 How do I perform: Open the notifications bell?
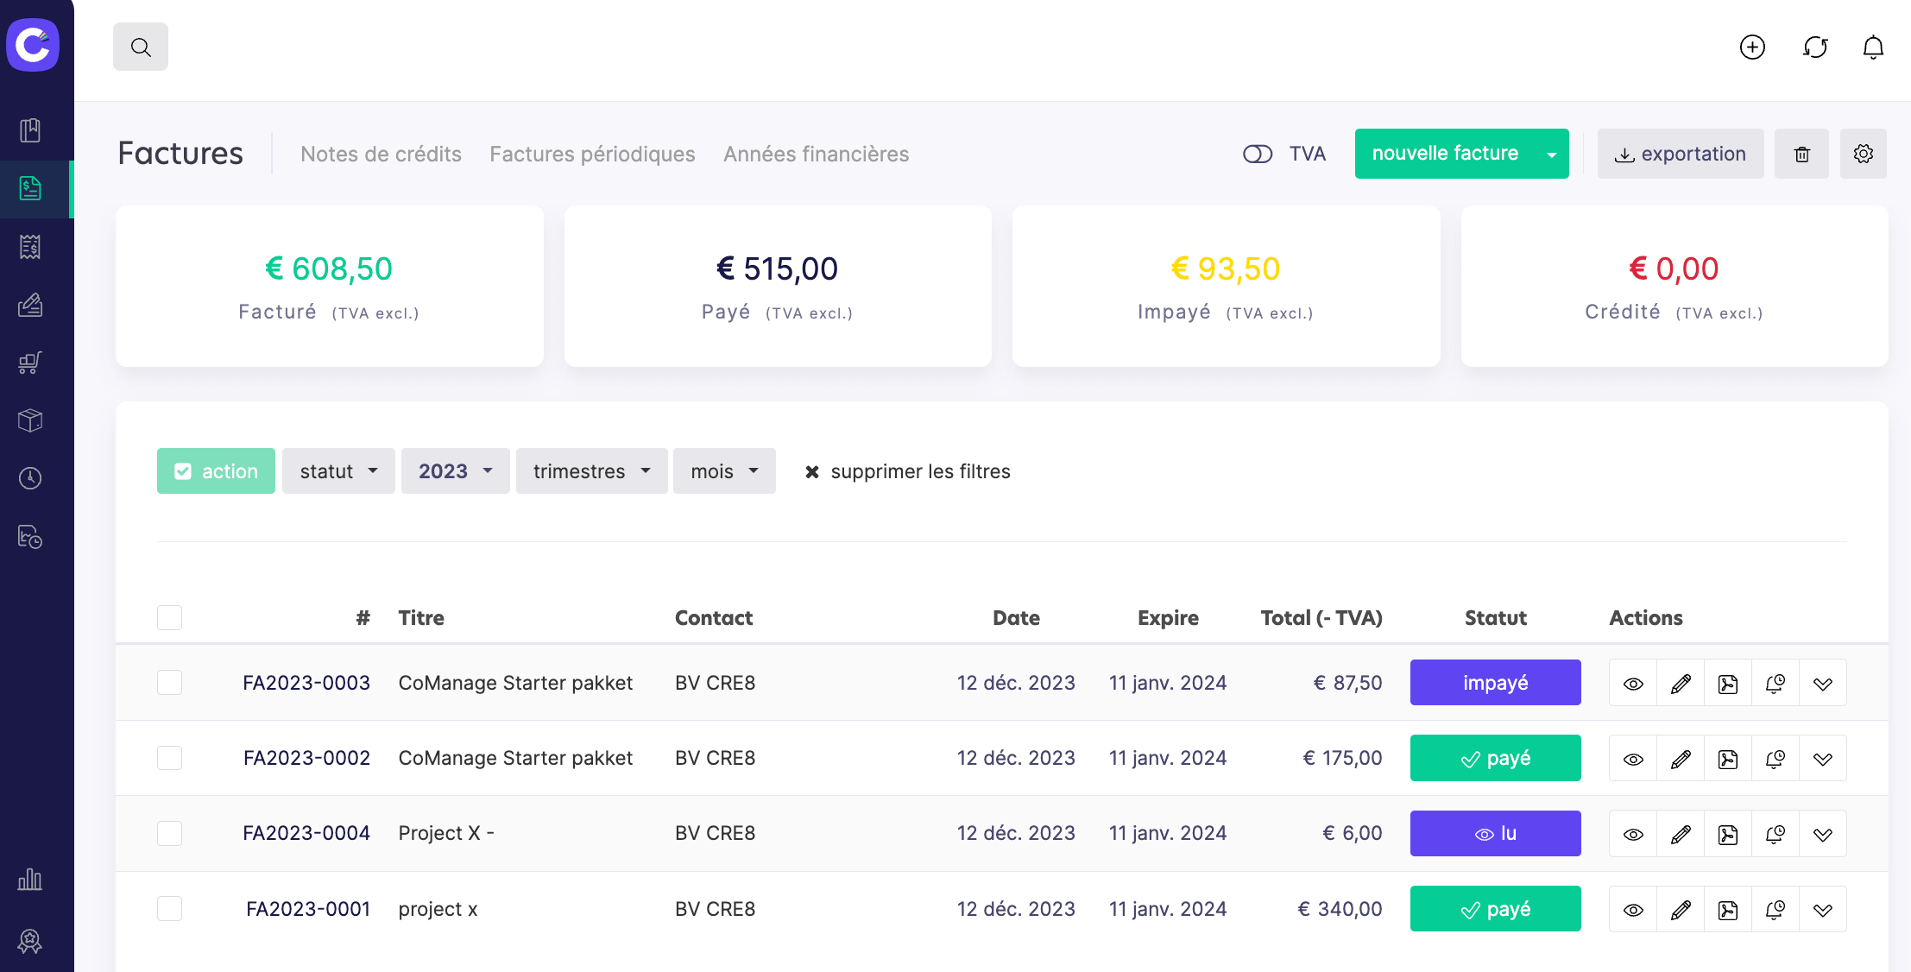(1873, 47)
